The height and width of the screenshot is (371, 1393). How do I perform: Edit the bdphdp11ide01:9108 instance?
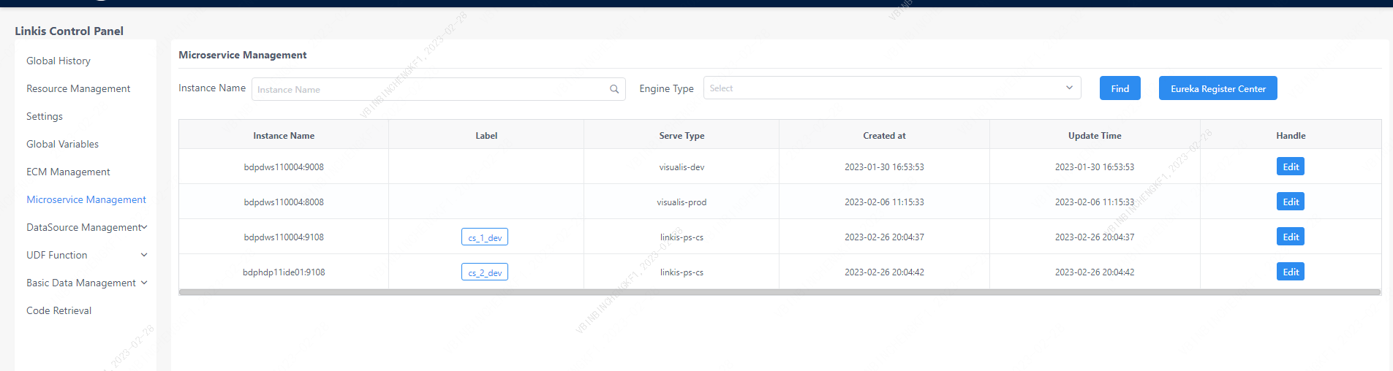click(x=1291, y=272)
